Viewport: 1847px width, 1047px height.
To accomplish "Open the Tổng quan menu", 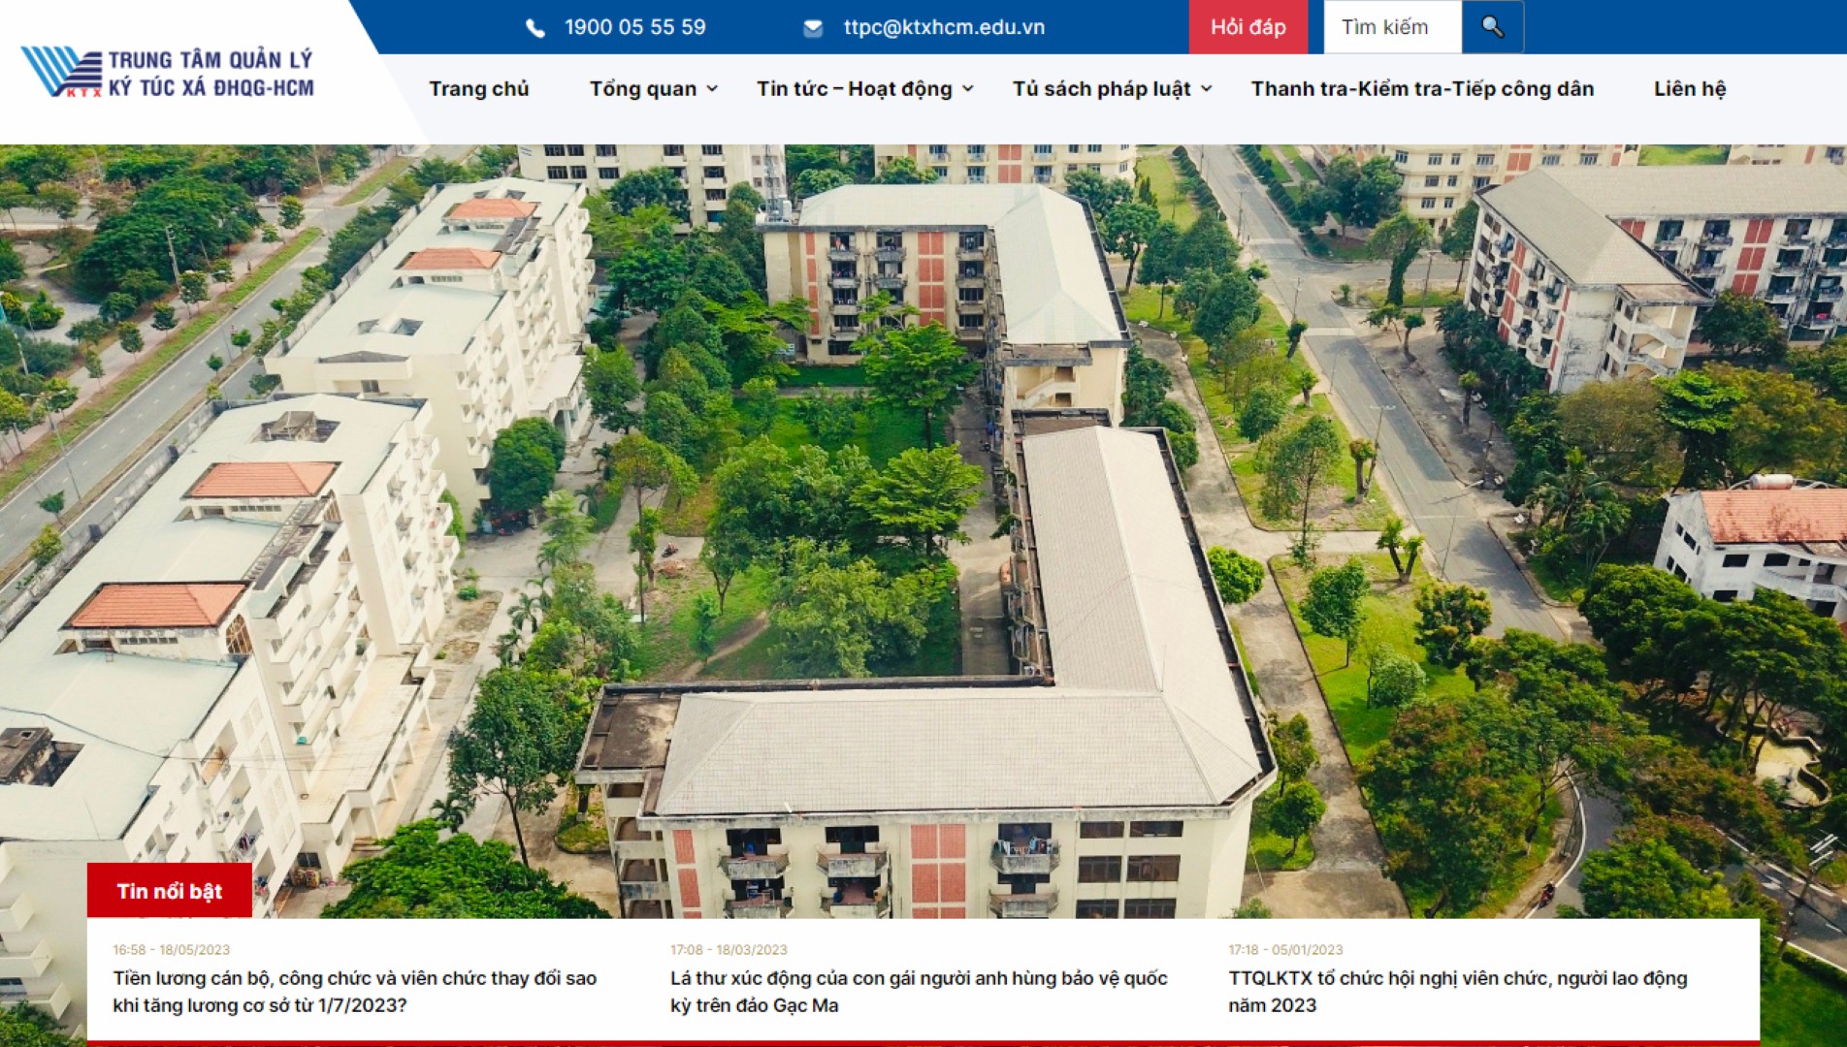I will [x=643, y=89].
